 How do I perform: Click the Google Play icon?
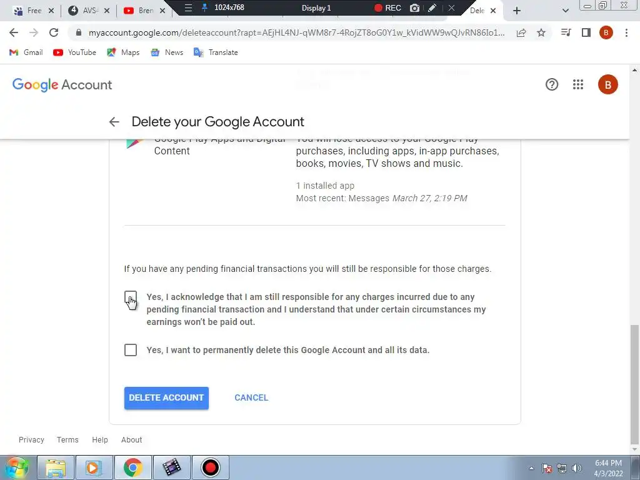point(135,144)
